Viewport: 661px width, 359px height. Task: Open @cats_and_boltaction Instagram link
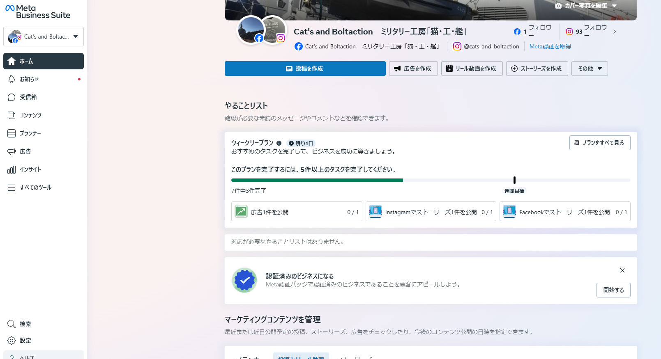486,46
